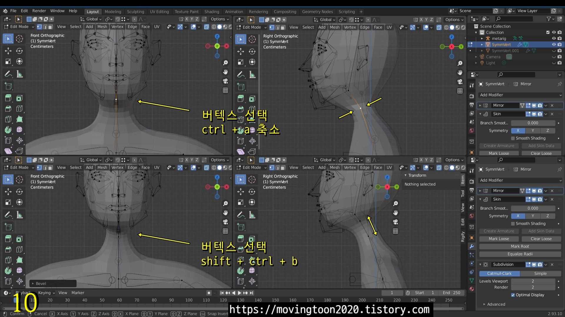Viewport: 565px width, 317px height.
Task: Click the pan hand icon in bottom-right viewport
Action: click(395, 213)
